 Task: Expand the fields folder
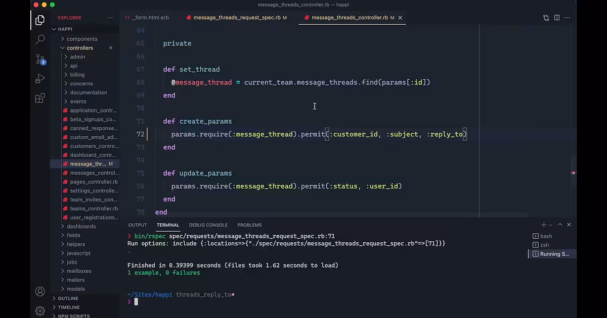(x=73, y=235)
